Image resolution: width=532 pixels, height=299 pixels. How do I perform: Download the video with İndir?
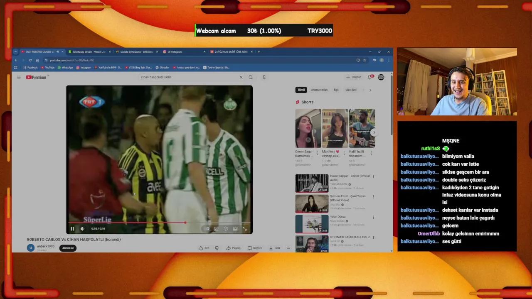[x=275, y=248]
